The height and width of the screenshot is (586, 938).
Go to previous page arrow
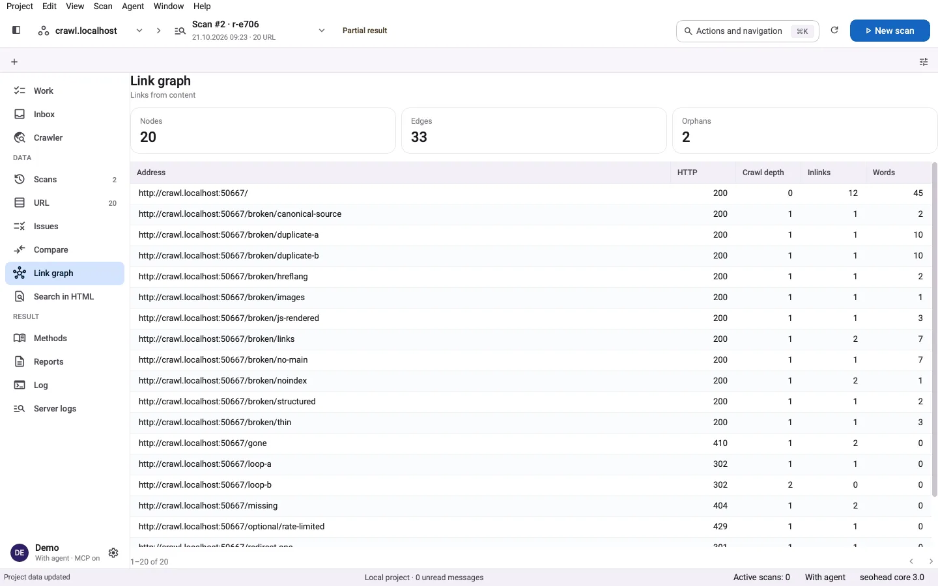[x=911, y=561]
